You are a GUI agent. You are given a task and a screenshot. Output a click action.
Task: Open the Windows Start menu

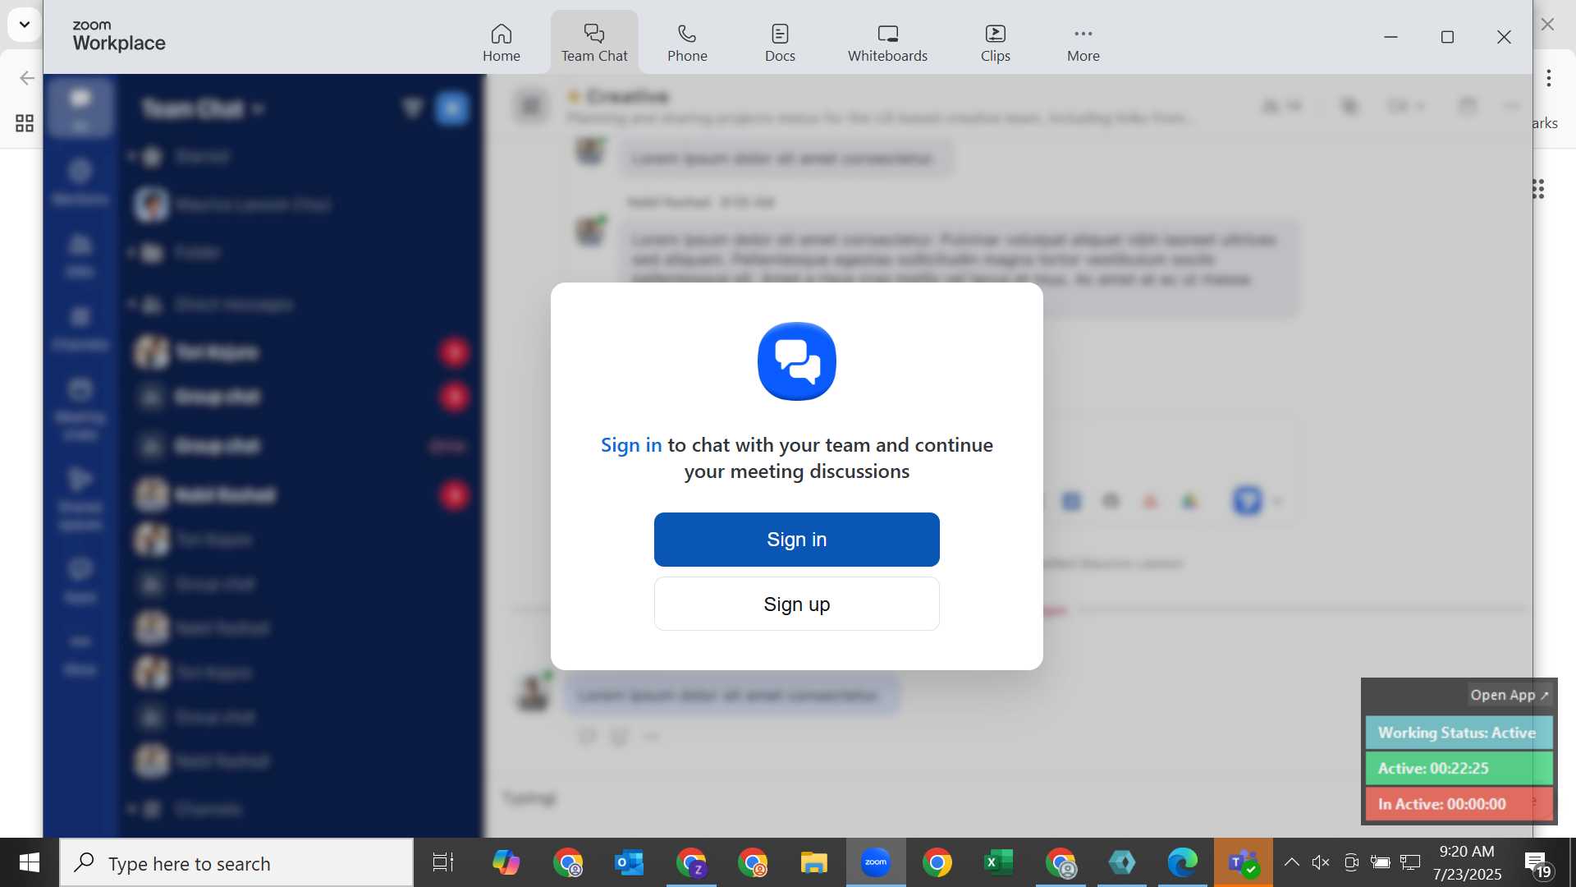(30, 862)
